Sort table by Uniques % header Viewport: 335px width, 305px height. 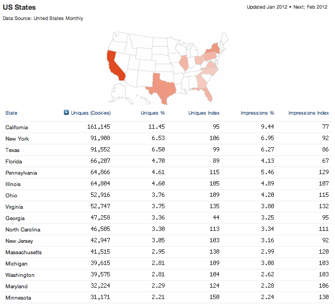tap(153, 113)
